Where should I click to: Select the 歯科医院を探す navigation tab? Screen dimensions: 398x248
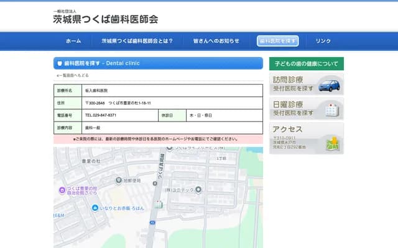(278, 41)
